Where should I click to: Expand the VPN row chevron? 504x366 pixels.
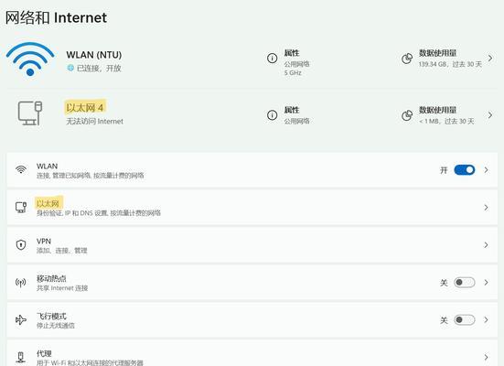(487, 245)
